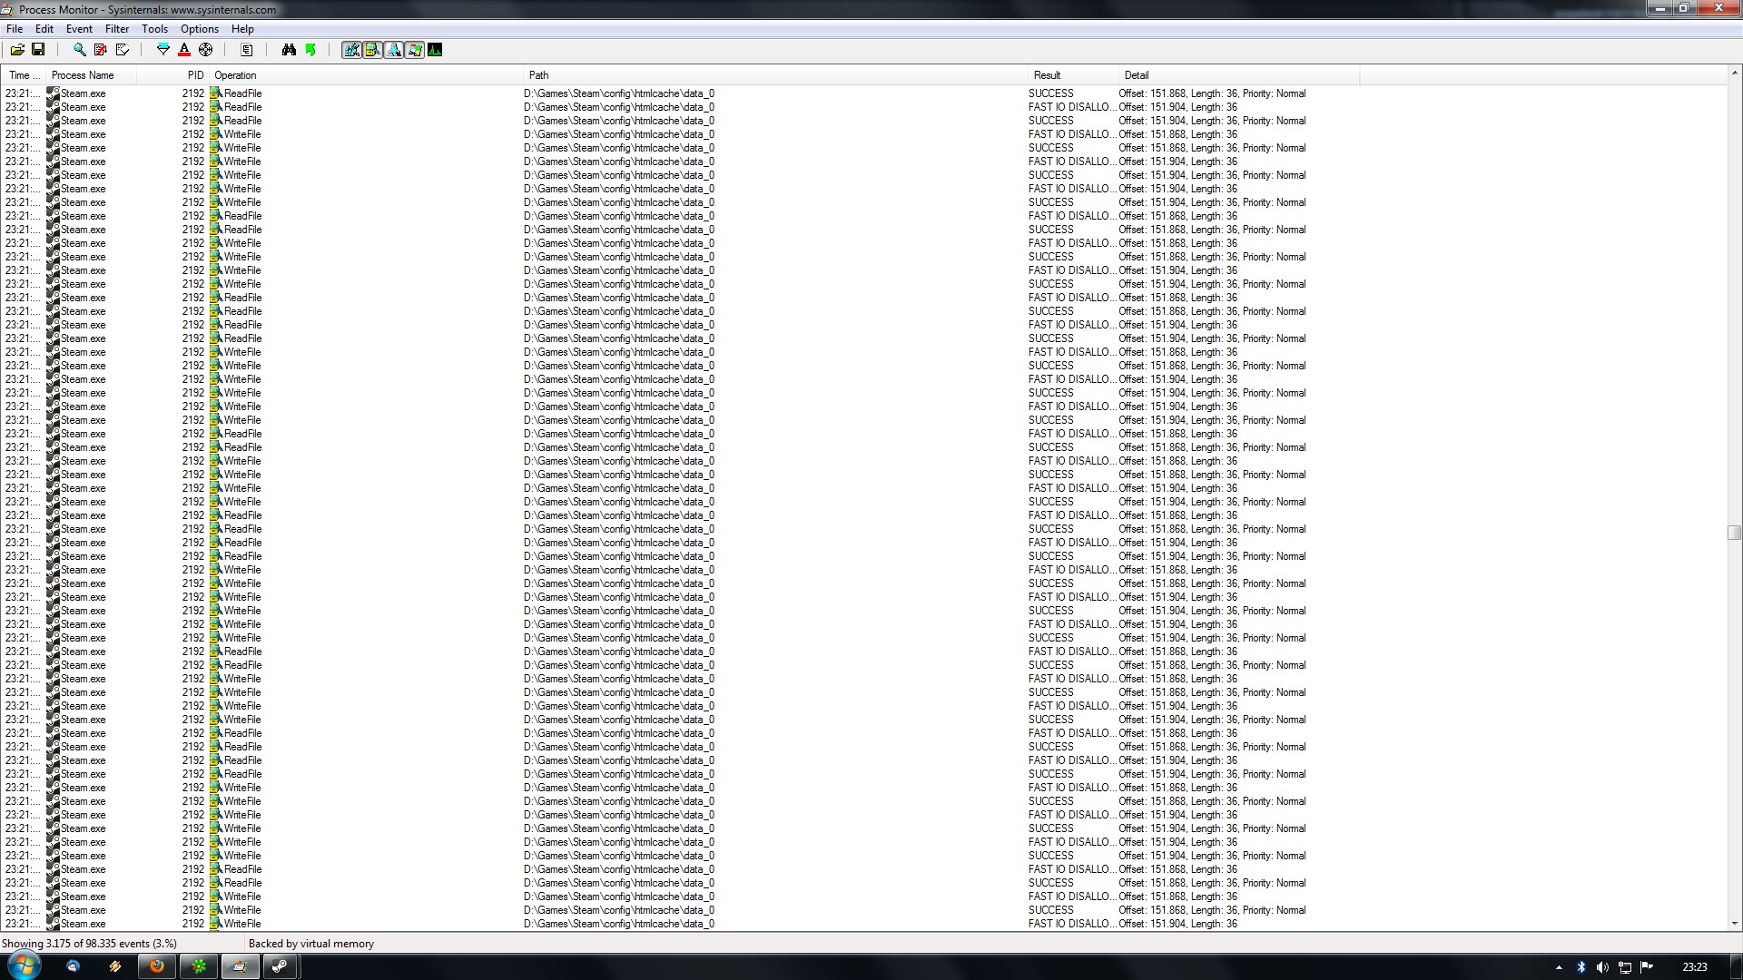Expand the hidden tray icons arrow
The width and height of the screenshot is (1743, 980).
(x=1559, y=967)
